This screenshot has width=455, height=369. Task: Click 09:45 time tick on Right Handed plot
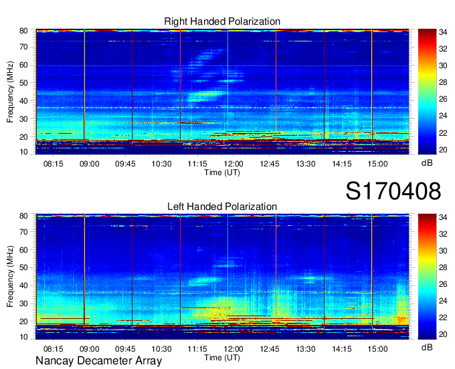tap(125, 164)
